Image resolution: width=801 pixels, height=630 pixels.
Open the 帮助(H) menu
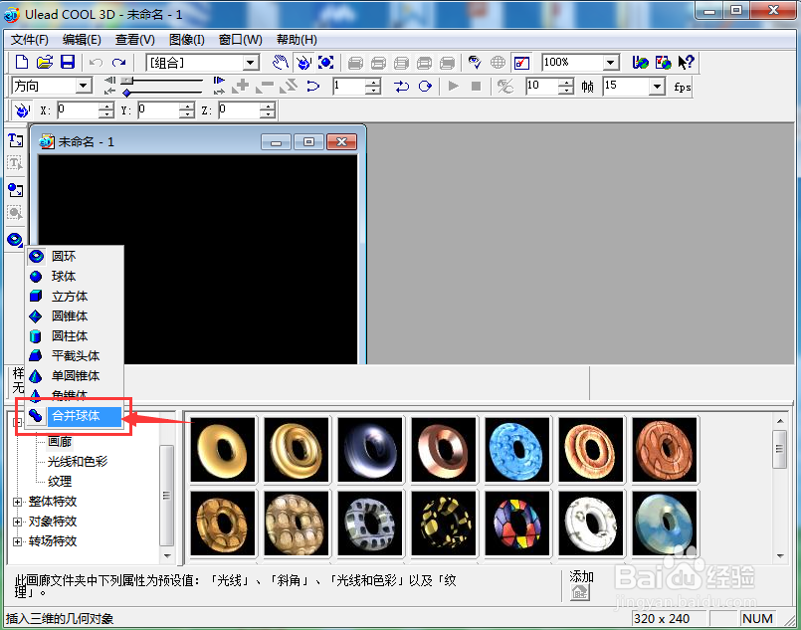pos(297,40)
